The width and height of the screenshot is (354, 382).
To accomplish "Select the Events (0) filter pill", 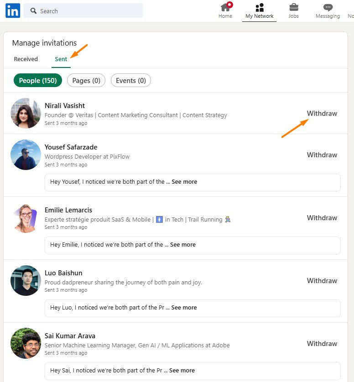I will coord(131,80).
